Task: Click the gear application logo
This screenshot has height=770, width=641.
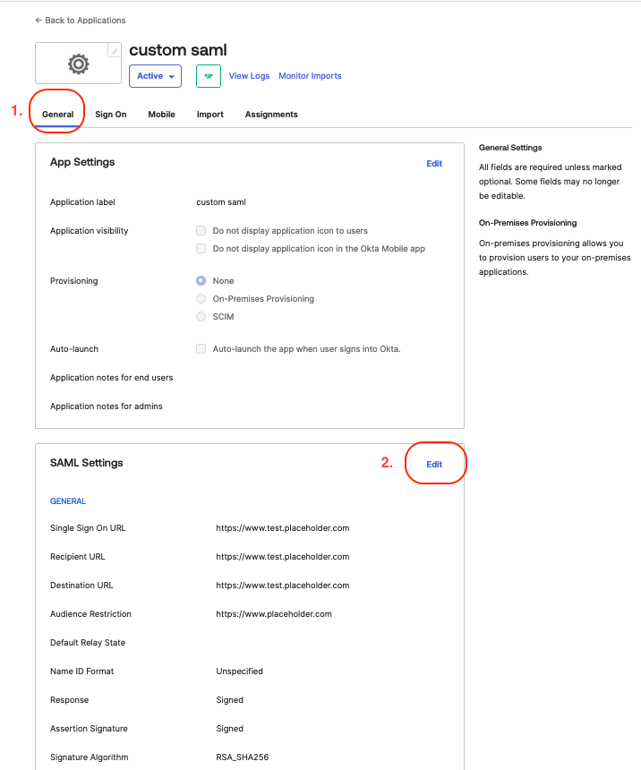Action: click(x=79, y=64)
